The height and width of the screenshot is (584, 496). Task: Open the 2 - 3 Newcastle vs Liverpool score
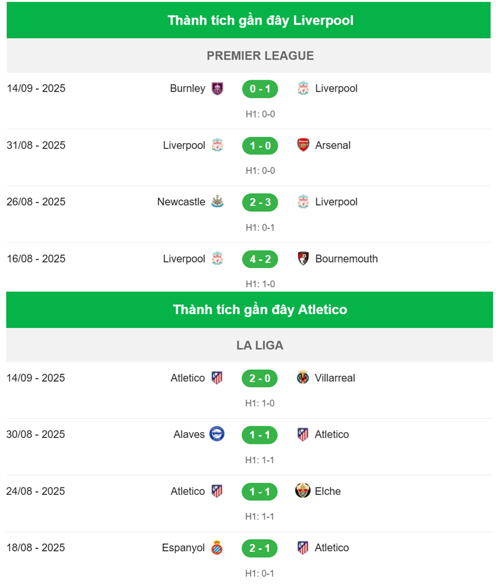tap(260, 202)
